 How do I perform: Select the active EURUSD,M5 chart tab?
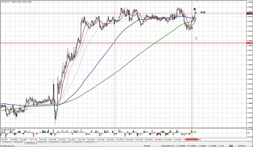tap(30, 142)
